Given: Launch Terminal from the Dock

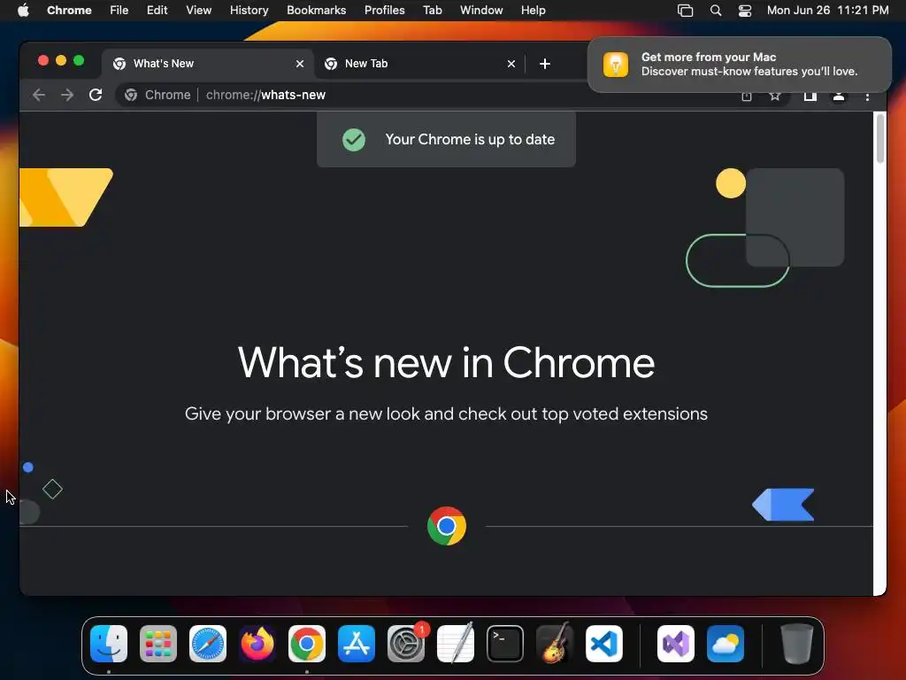Looking at the screenshot, I should 505,644.
